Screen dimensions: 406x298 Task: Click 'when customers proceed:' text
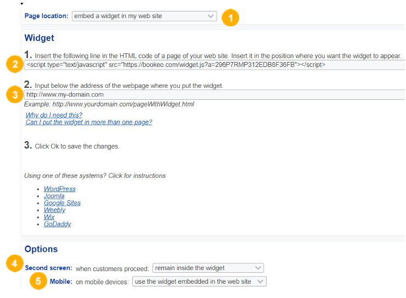pyautogui.click(x=112, y=269)
